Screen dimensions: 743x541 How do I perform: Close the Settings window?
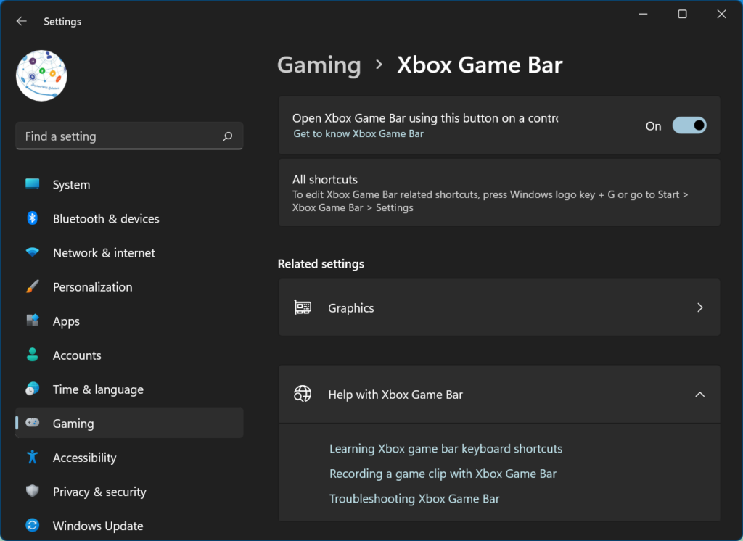click(721, 15)
